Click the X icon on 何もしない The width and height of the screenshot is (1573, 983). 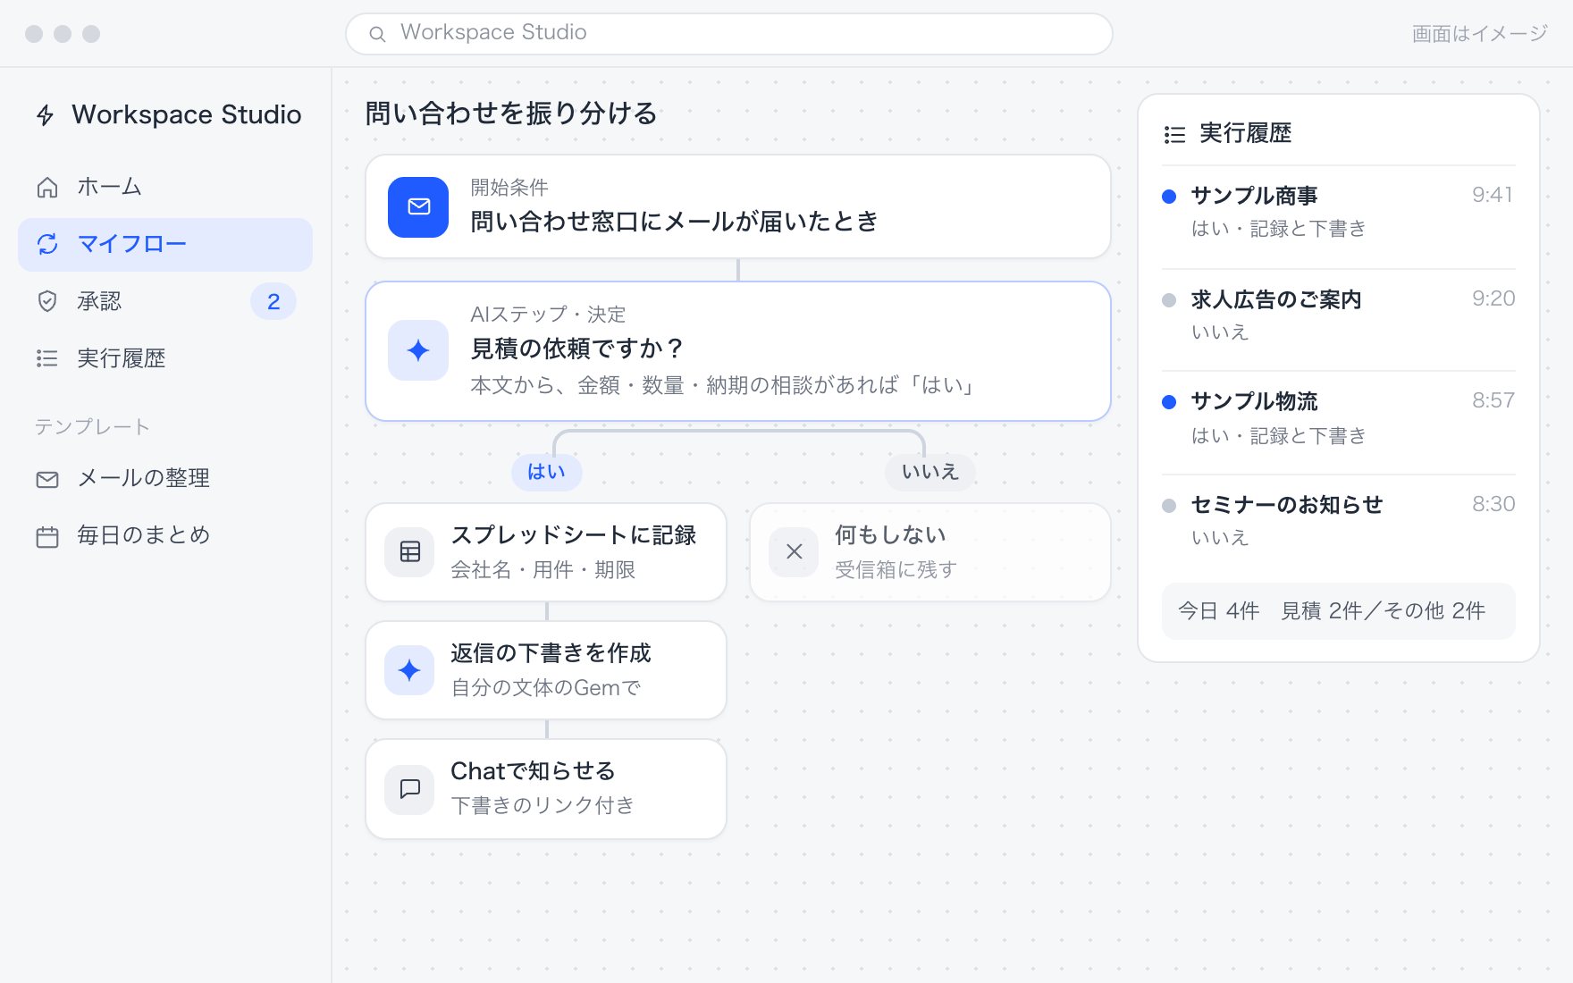(794, 552)
